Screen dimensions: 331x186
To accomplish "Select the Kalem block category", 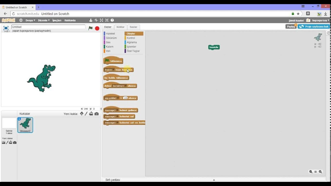I will coord(110,47).
